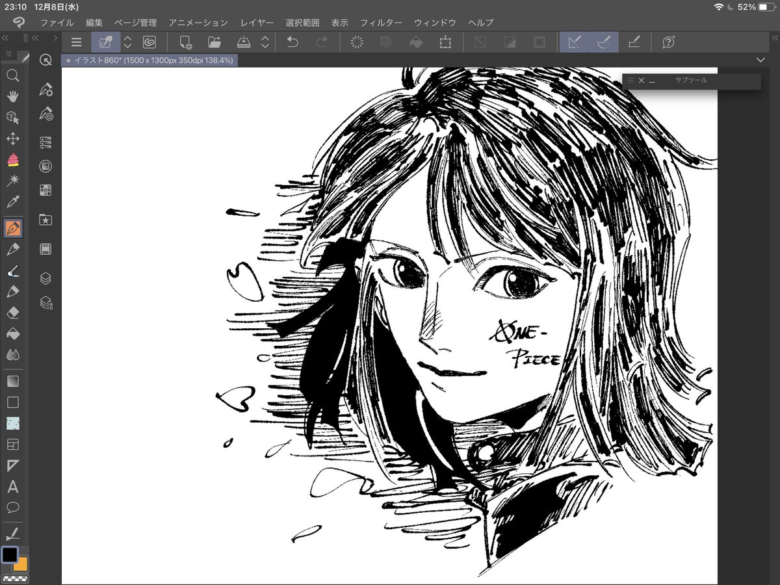
Task: Select the Figure rectangle tool
Action: click(12, 402)
